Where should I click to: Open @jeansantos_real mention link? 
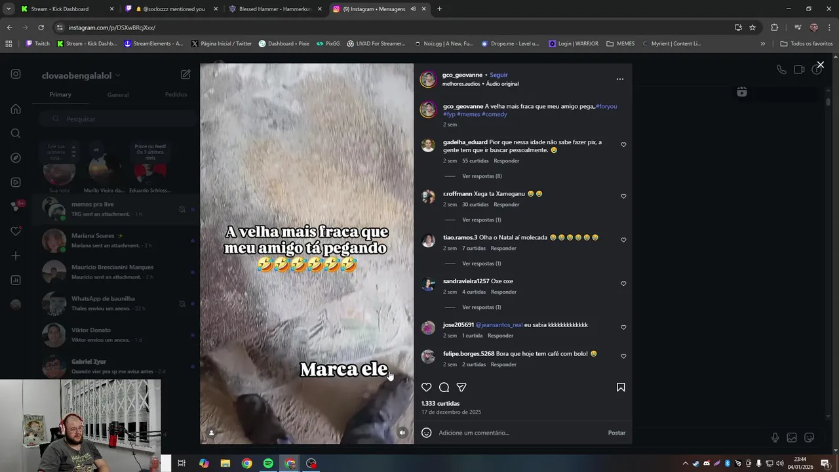499,325
